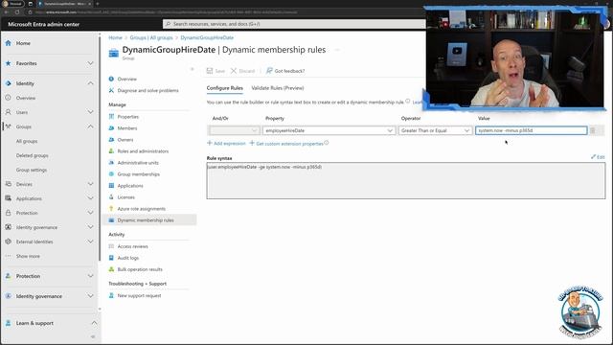613x345 pixels.
Task: Open All groups in sidebar
Action: click(x=27, y=141)
